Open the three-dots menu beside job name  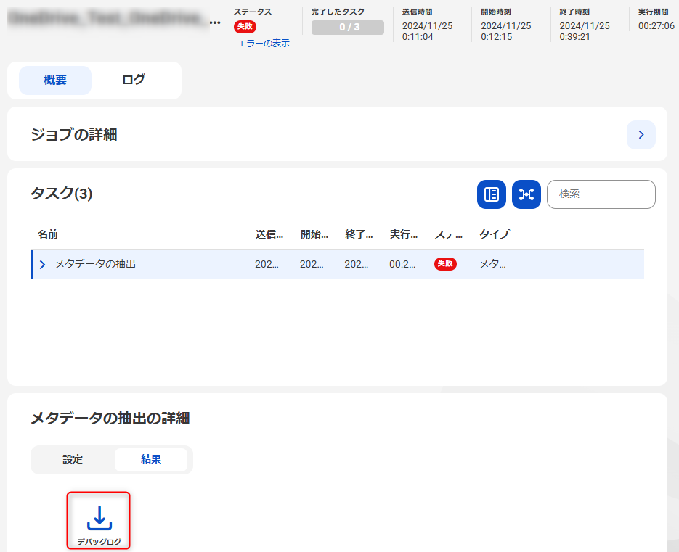tap(215, 22)
